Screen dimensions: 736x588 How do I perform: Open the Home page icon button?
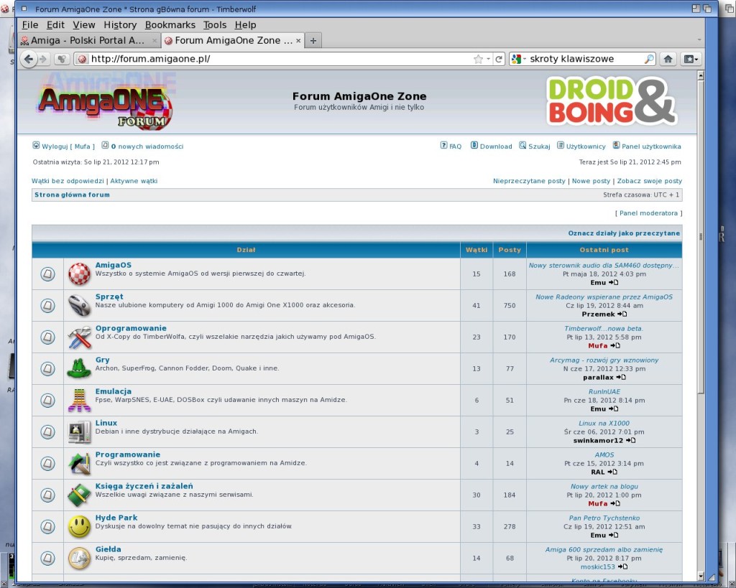pyautogui.click(x=668, y=59)
